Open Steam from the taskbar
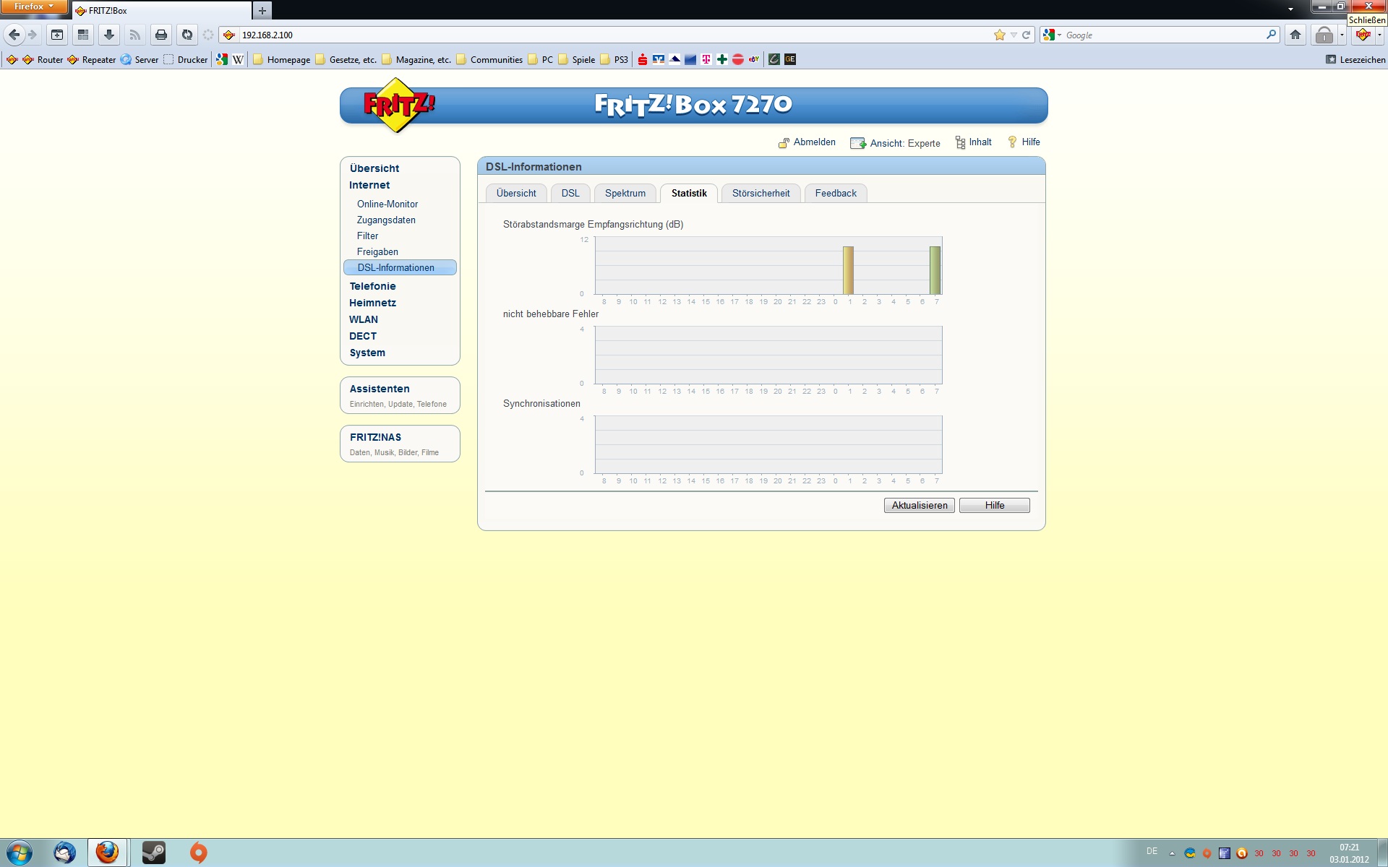 (153, 853)
